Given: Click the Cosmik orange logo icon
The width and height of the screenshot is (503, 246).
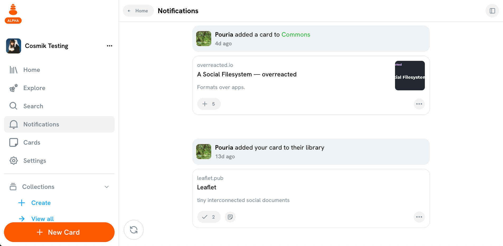Looking at the screenshot, I should (13, 10).
